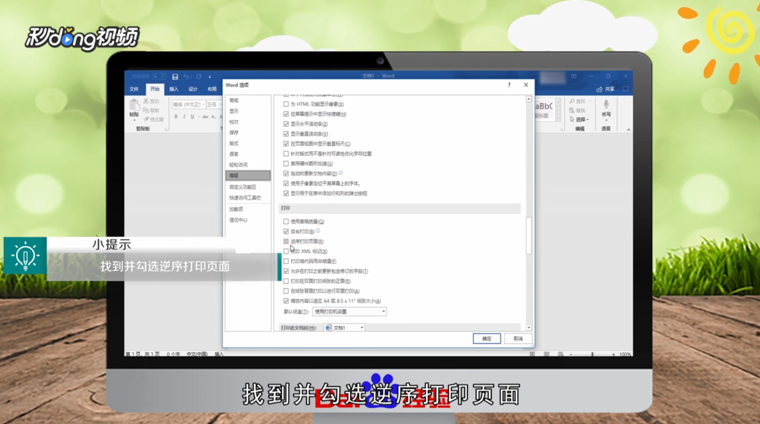Screen dimensions: 760x424
Task: Click the Find (查找) magnifier icon
Action: [x=572, y=101]
